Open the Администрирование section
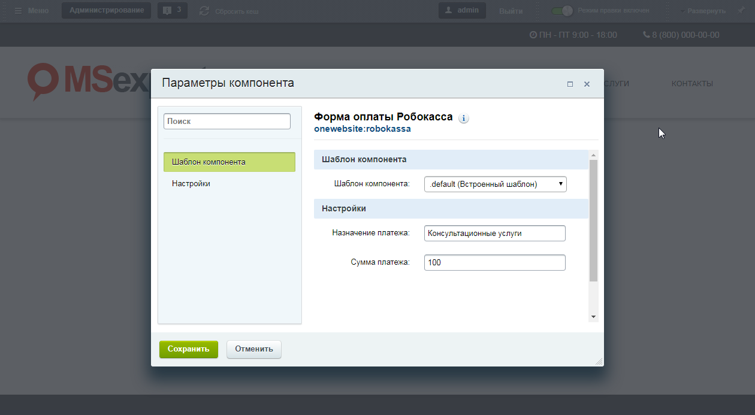Screen dimensions: 755x415 tap(106, 10)
